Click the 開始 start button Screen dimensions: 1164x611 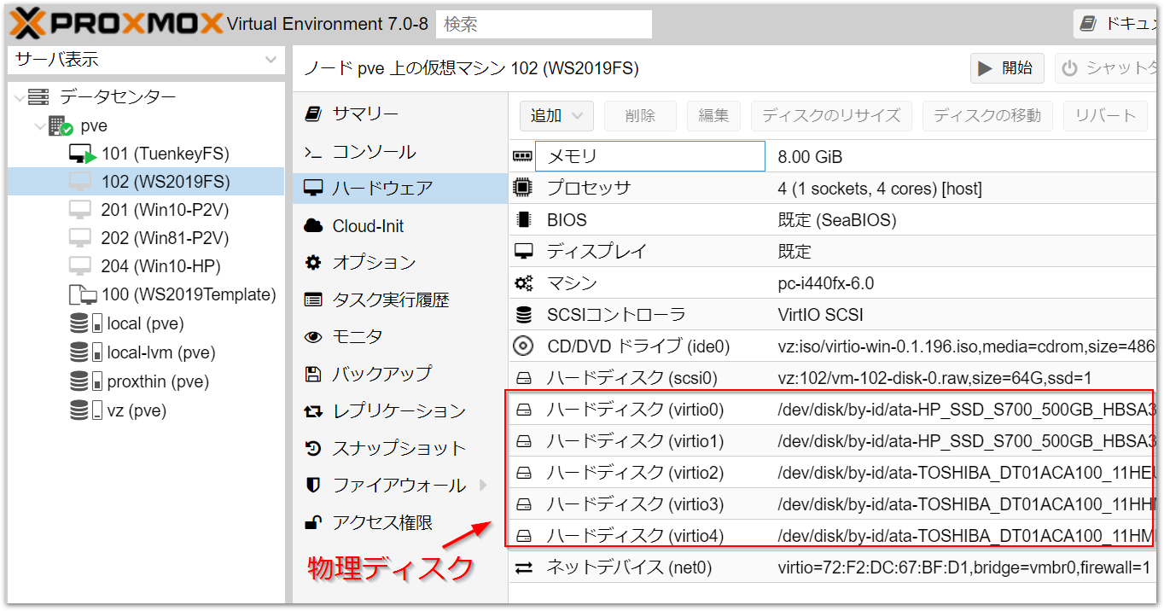1007,68
